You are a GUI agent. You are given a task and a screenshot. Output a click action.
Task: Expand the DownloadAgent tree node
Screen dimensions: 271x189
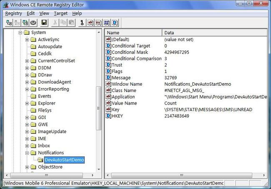pos(27,82)
